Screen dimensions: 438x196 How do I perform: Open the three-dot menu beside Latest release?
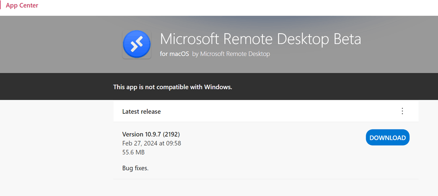tap(402, 111)
